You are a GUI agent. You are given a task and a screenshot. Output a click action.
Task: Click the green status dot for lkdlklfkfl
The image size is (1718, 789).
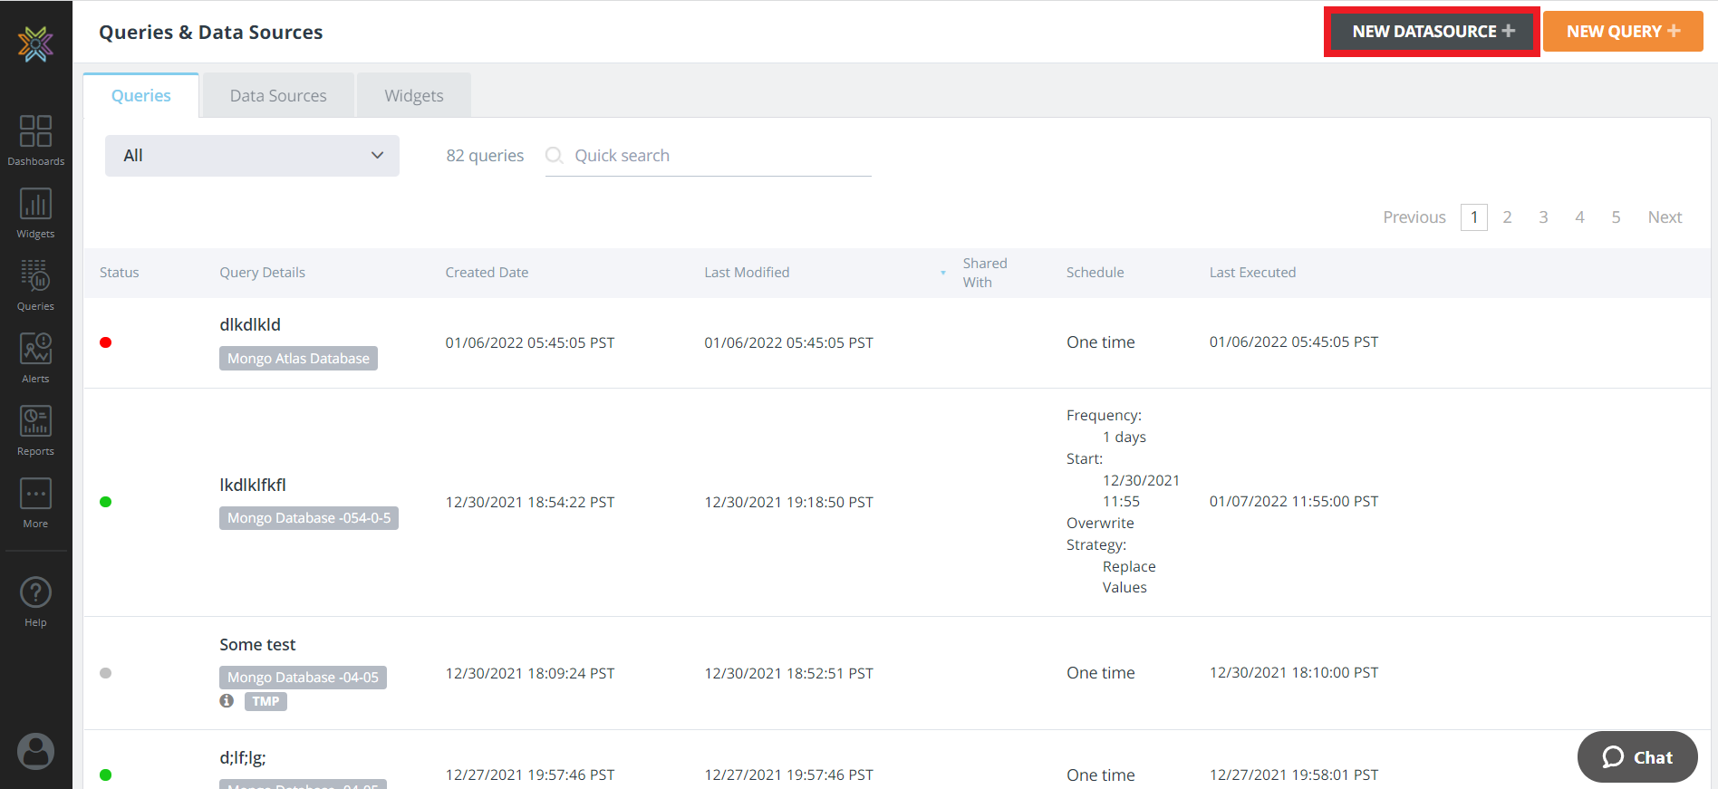point(105,502)
